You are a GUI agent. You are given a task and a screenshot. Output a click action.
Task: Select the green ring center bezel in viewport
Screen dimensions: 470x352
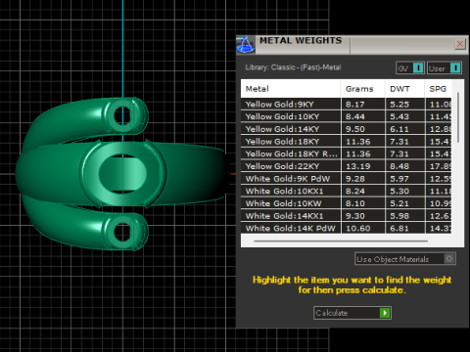pyautogui.click(x=122, y=173)
